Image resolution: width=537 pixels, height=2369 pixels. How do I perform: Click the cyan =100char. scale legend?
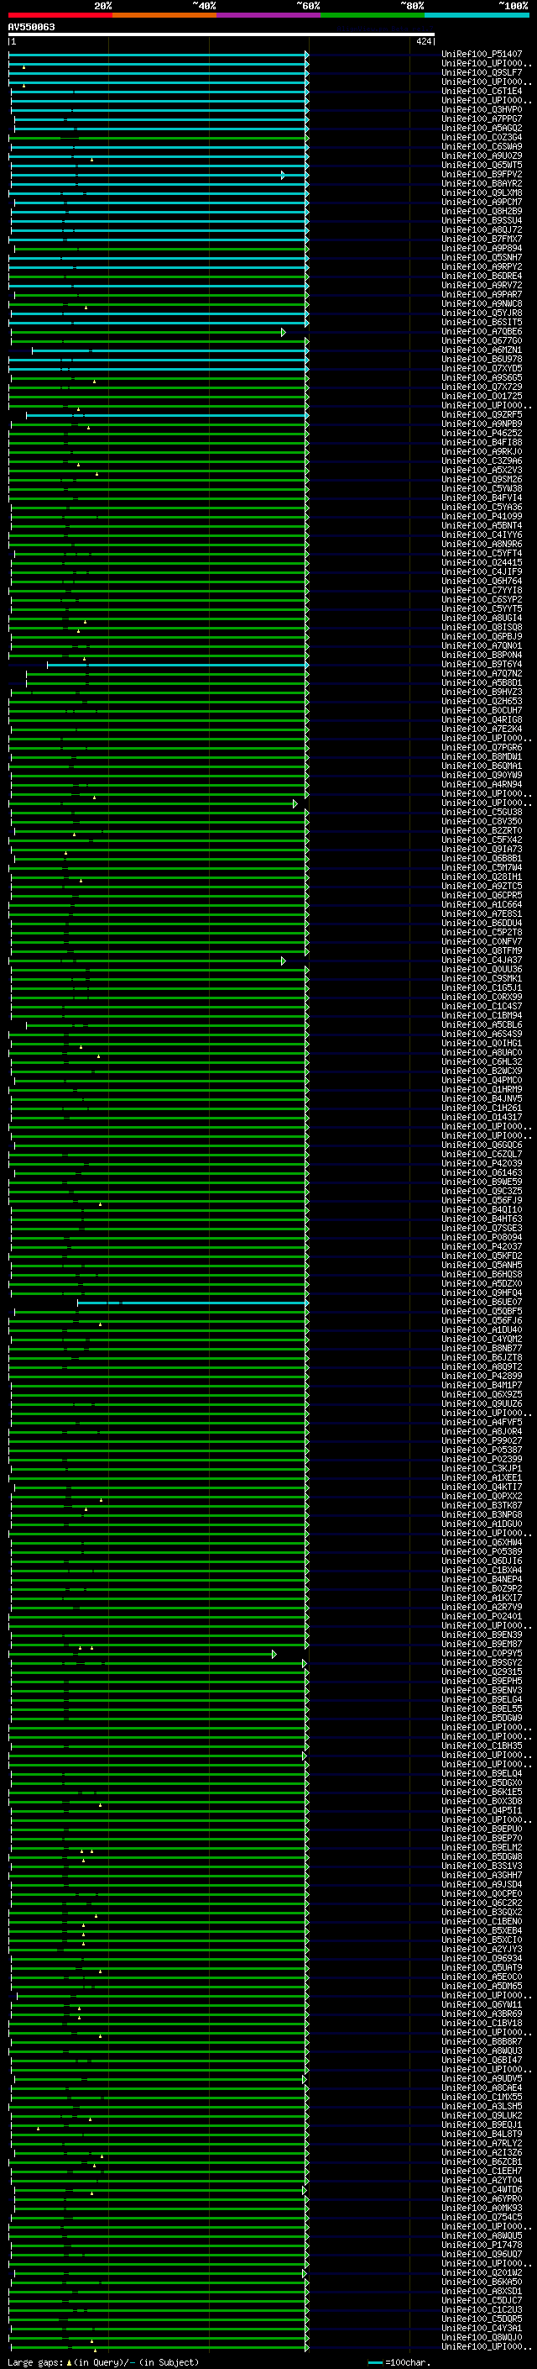click(401, 2362)
